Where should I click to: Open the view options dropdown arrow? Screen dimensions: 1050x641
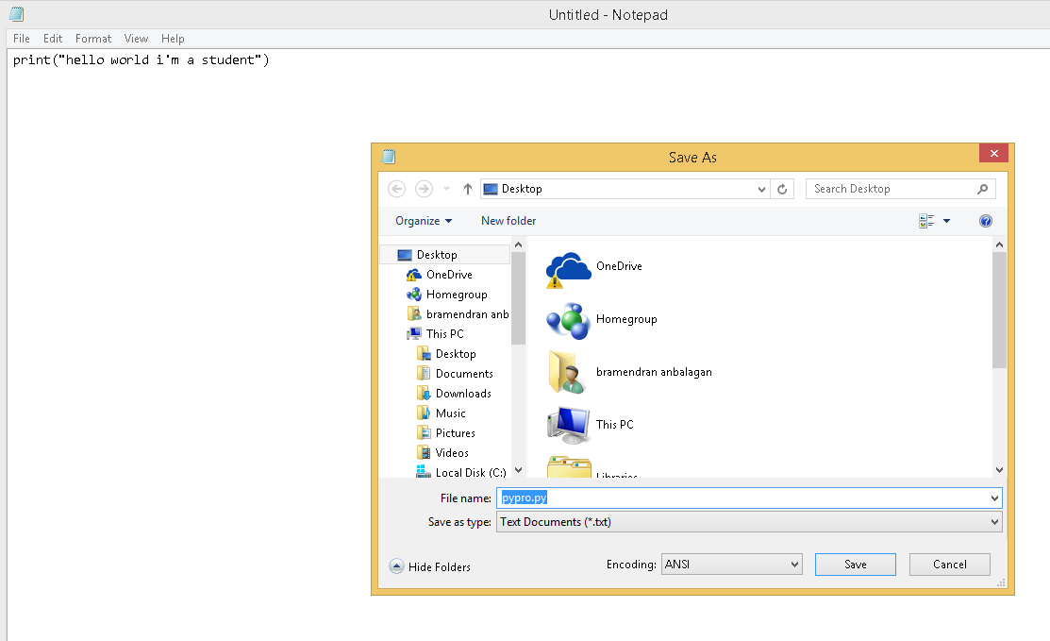(947, 221)
